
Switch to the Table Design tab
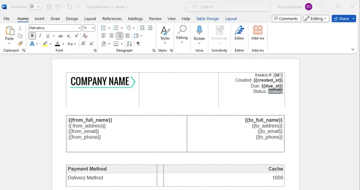point(207,19)
